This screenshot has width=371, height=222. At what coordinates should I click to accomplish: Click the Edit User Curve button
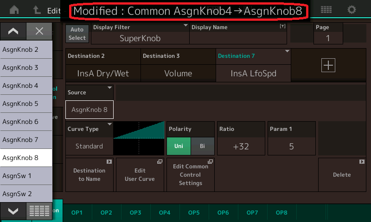139,174
